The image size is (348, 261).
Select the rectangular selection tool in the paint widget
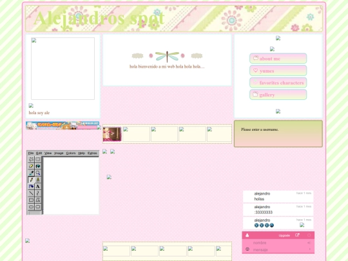point(38,159)
